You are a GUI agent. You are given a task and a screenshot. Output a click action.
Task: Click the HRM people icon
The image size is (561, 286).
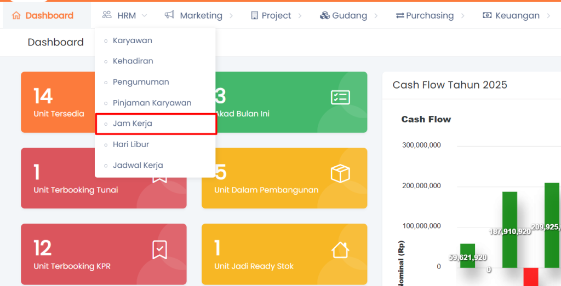(x=107, y=15)
